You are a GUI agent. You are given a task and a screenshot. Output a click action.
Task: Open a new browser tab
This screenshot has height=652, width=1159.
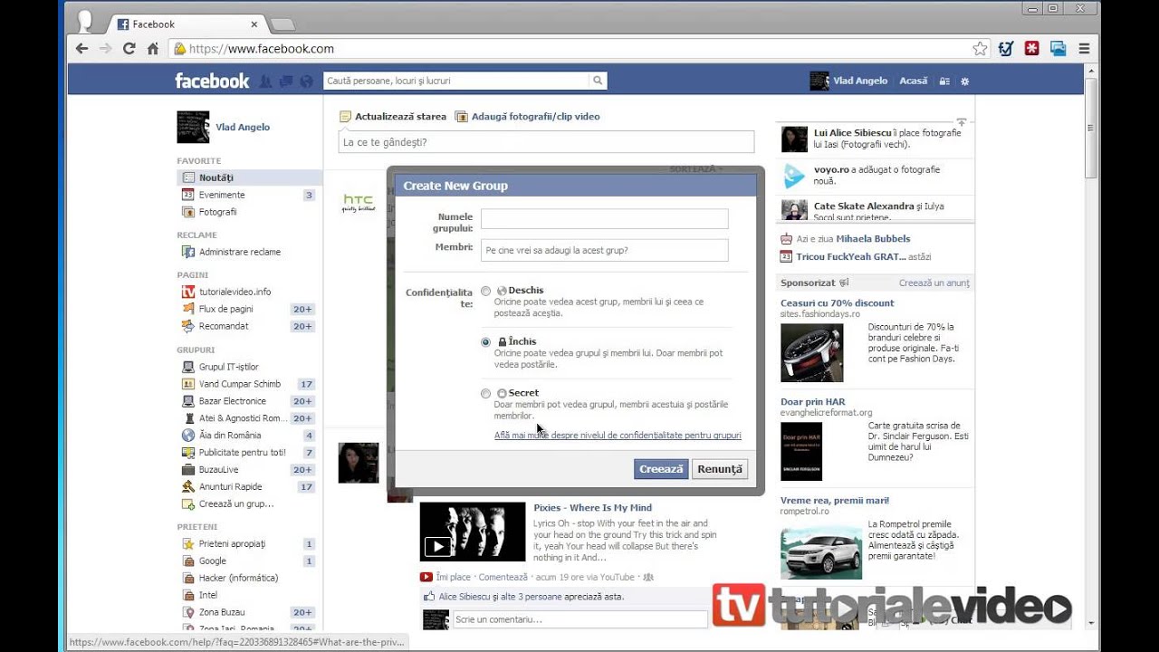click(x=283, y=24)
